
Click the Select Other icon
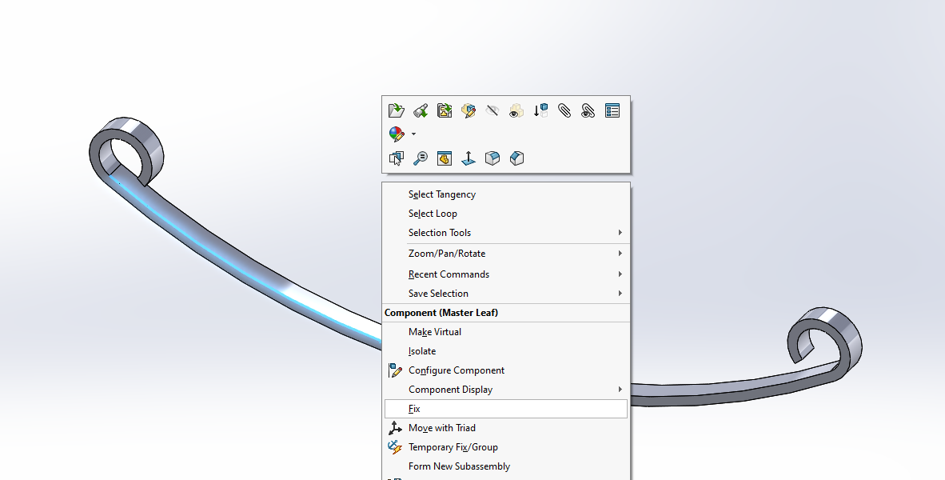(397, 158)
